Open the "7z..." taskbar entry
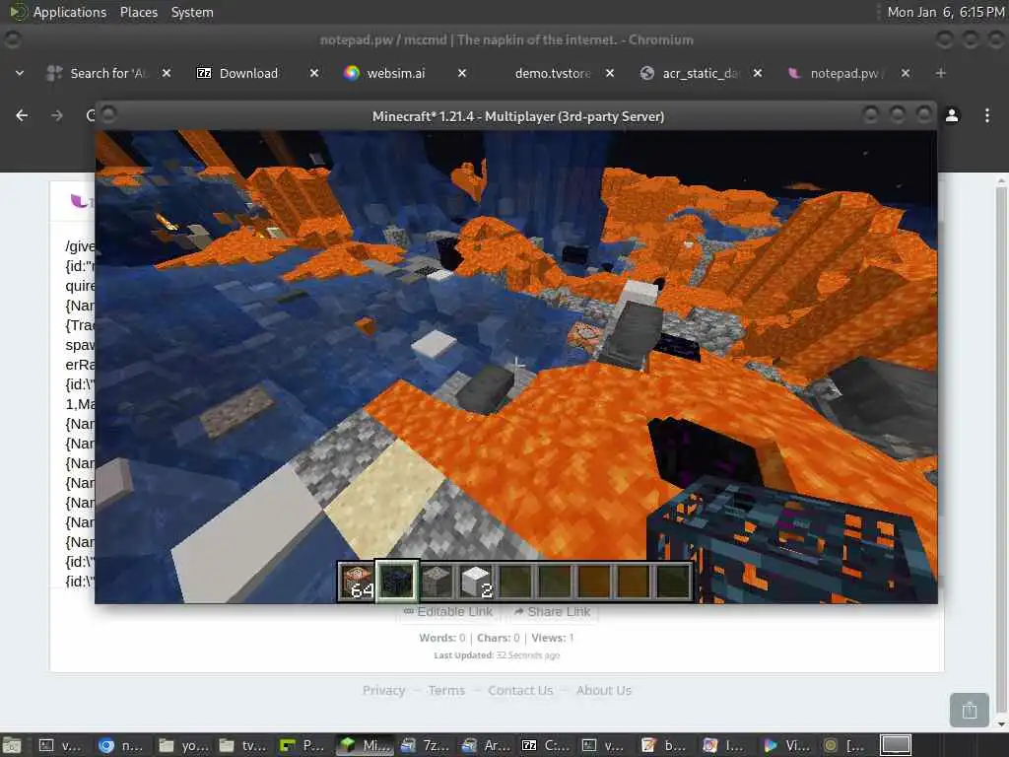 [424, 745]
